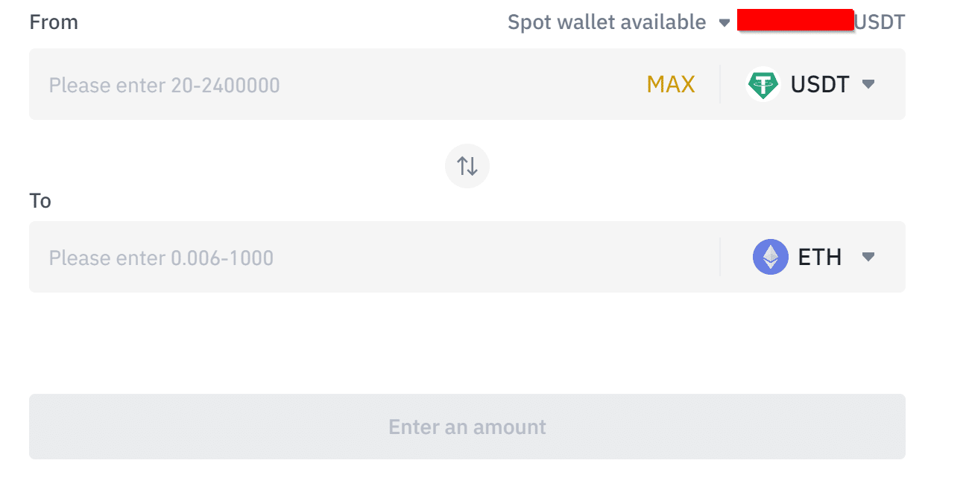969x504 pixels.
Task: Open the USDT currency dropdown arrow
Action: 868,84
